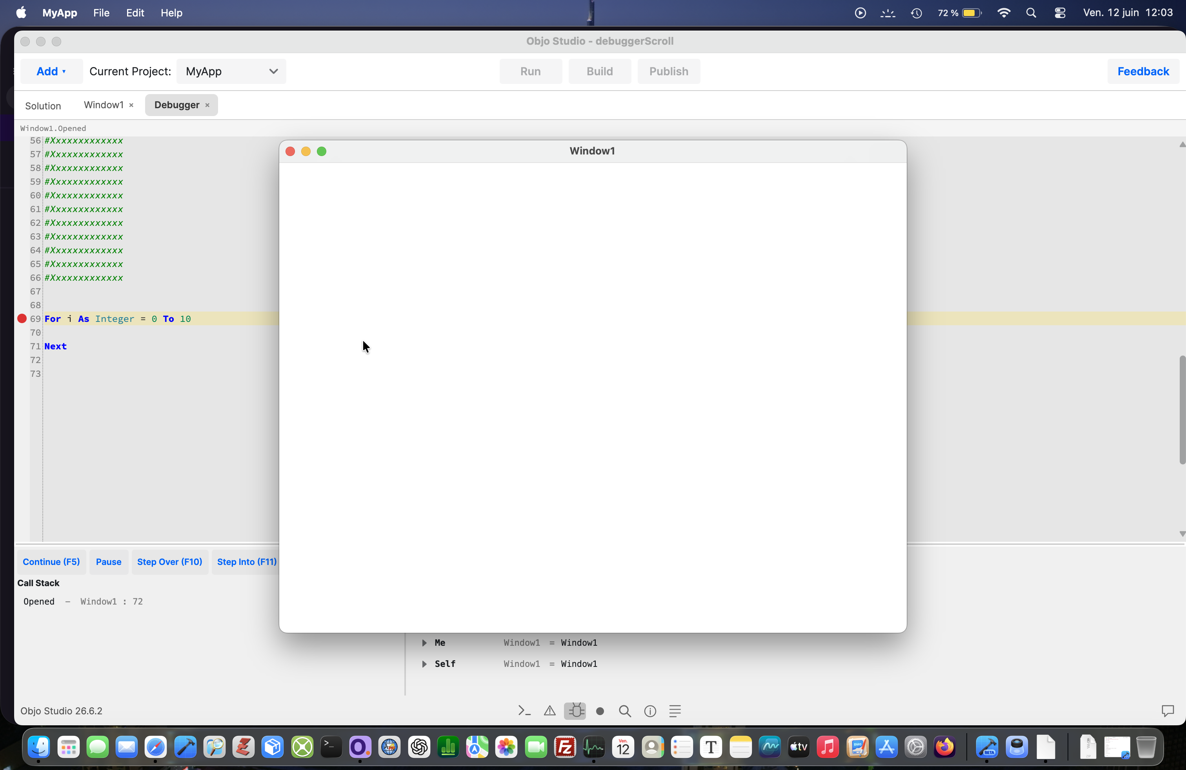Click the Window1.Opened breadcrumb label
The height and width of the screenshot is (770, 1186).
click(53, 129)
